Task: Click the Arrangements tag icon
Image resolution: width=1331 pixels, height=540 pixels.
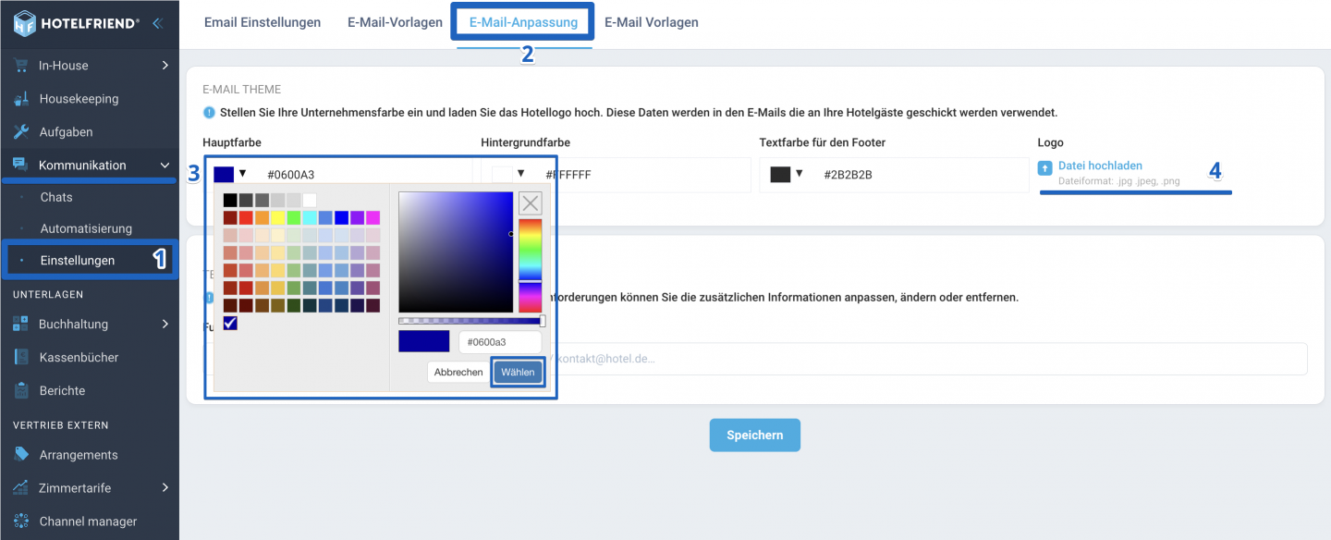Action: point(21,455)
